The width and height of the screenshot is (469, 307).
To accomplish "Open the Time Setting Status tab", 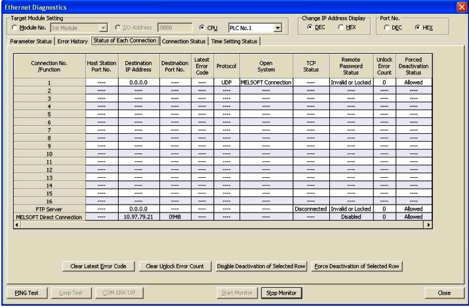I will [234, 41].
